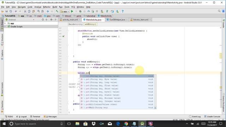Click the Paste icon in toolbar
Screen dimensions: 226x127
[34, 11]
